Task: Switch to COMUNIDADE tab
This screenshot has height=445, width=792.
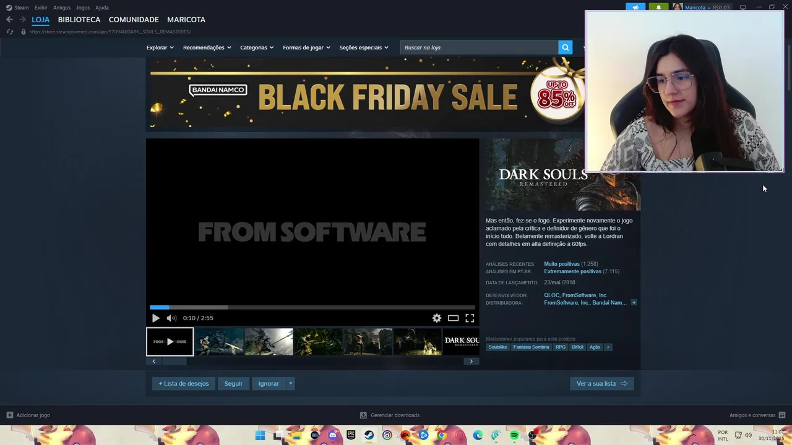Action: pos(134,20)
